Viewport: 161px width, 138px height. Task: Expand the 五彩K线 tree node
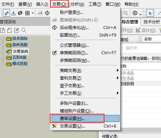point(3,58)
